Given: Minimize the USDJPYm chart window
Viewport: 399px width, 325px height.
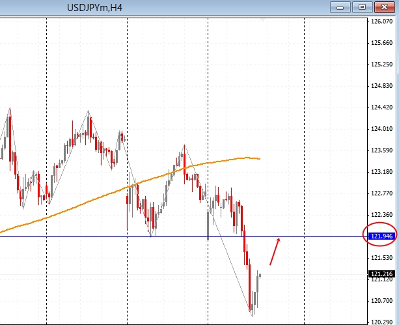Looking at the screenshot, I should pyautogui.click(x=340, y=7).
